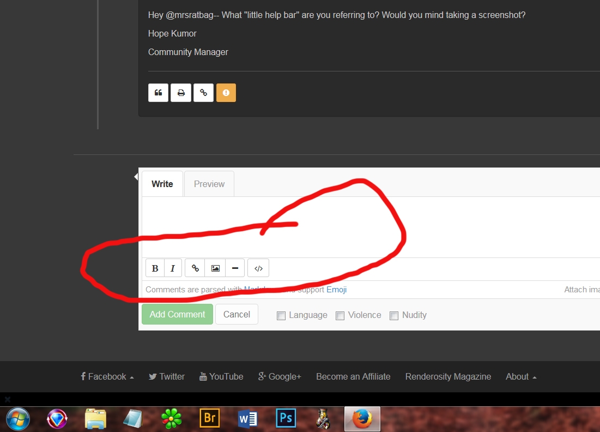The width and height of the screenshot is (600, 432).
Task: Launch Adobe Photoshop from taskbar
Action: click(286, 418)
